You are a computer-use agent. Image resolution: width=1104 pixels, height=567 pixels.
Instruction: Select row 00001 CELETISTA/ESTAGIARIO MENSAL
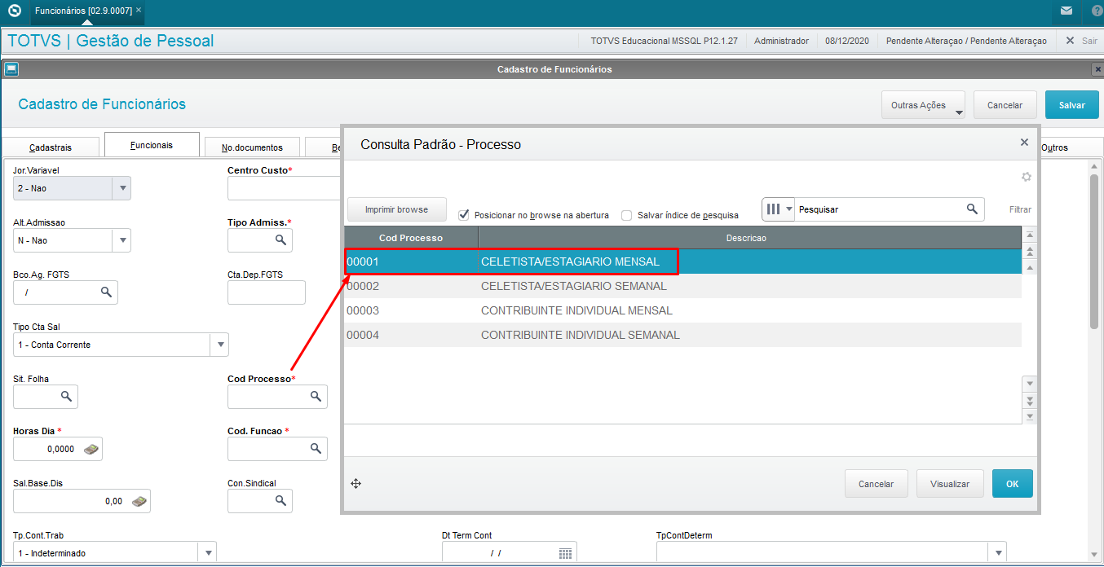(x=682, y=262)
